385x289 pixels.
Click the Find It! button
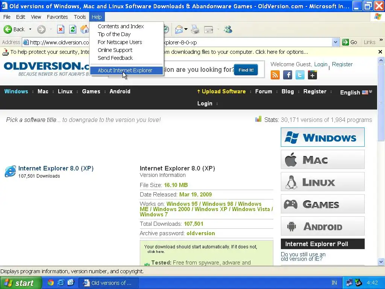point(246,70)
